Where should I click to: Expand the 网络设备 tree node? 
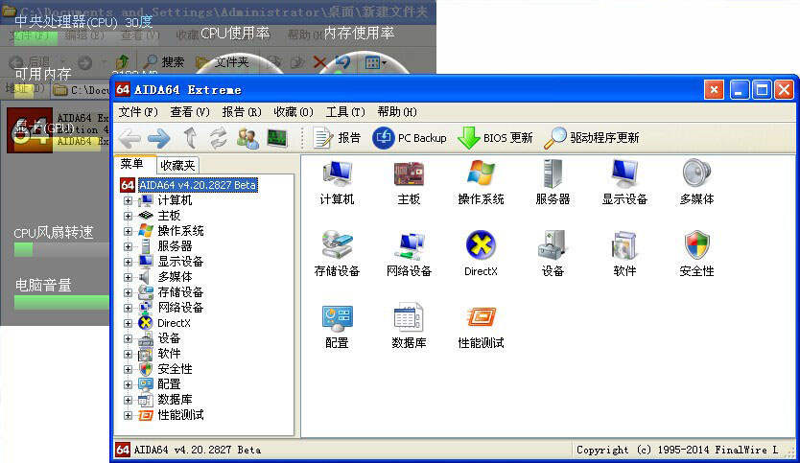tap(129, 308)
